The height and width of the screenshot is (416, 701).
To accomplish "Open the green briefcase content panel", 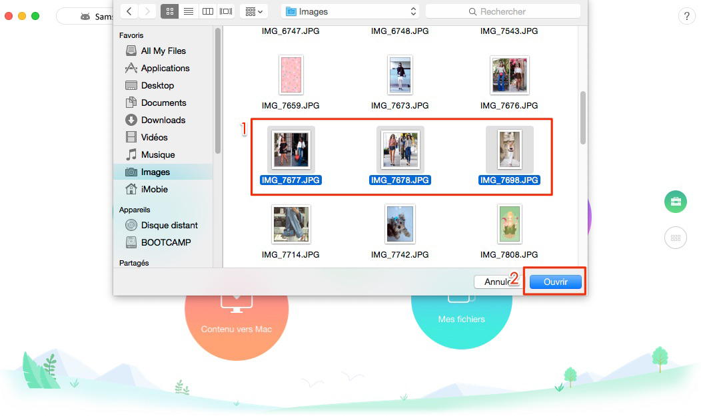I will [676, 201].
